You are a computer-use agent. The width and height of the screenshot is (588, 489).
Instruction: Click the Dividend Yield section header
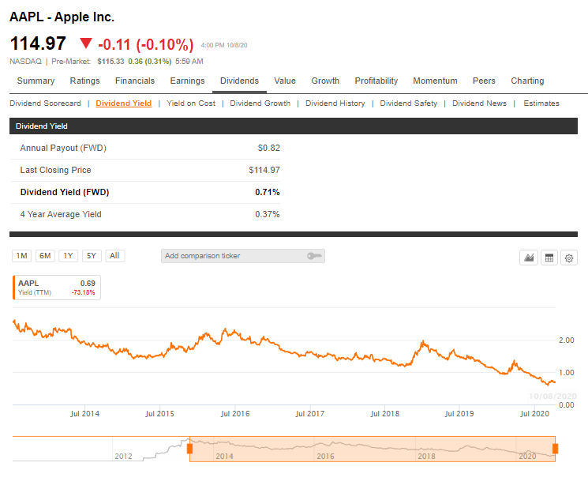[294, 126]
